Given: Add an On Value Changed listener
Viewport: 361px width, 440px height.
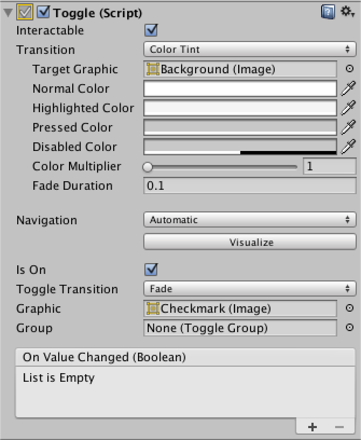Looking at the screenshot, I should click(x=312, y=427).
